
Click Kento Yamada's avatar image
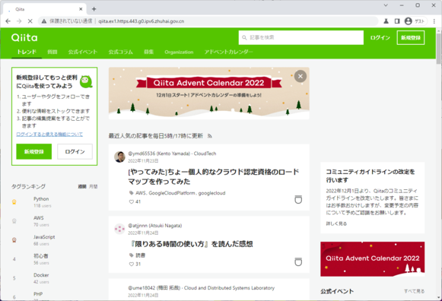[119, 157]
